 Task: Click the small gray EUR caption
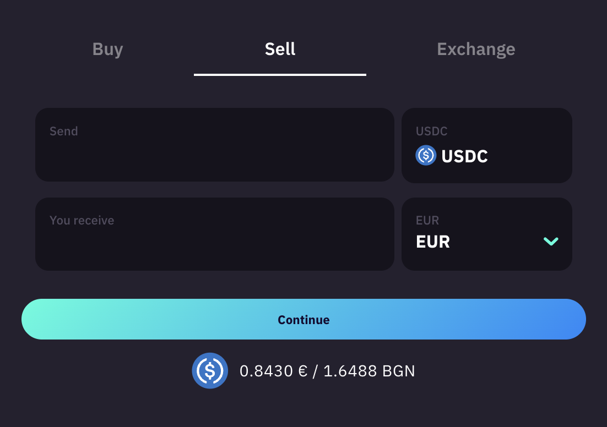pyautogui.click(x=427, y=220)
